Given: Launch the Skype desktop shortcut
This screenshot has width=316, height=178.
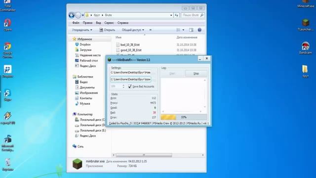Looking at the screenshot, I should click(7, 95).
